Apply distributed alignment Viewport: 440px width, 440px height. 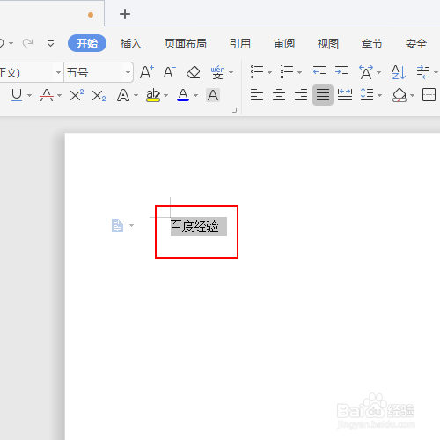345,95
